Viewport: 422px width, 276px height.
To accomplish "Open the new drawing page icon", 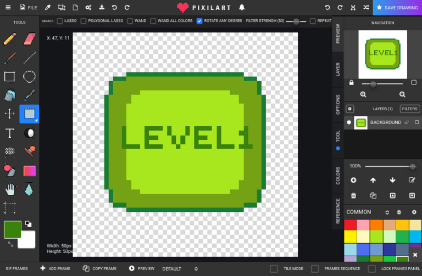I will point(75,7).
